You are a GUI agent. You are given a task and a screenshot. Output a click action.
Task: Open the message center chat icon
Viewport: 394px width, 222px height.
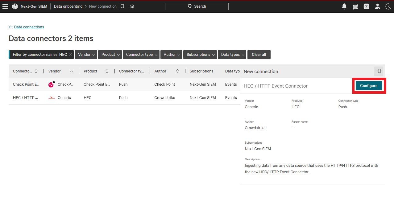coord(355,6)
